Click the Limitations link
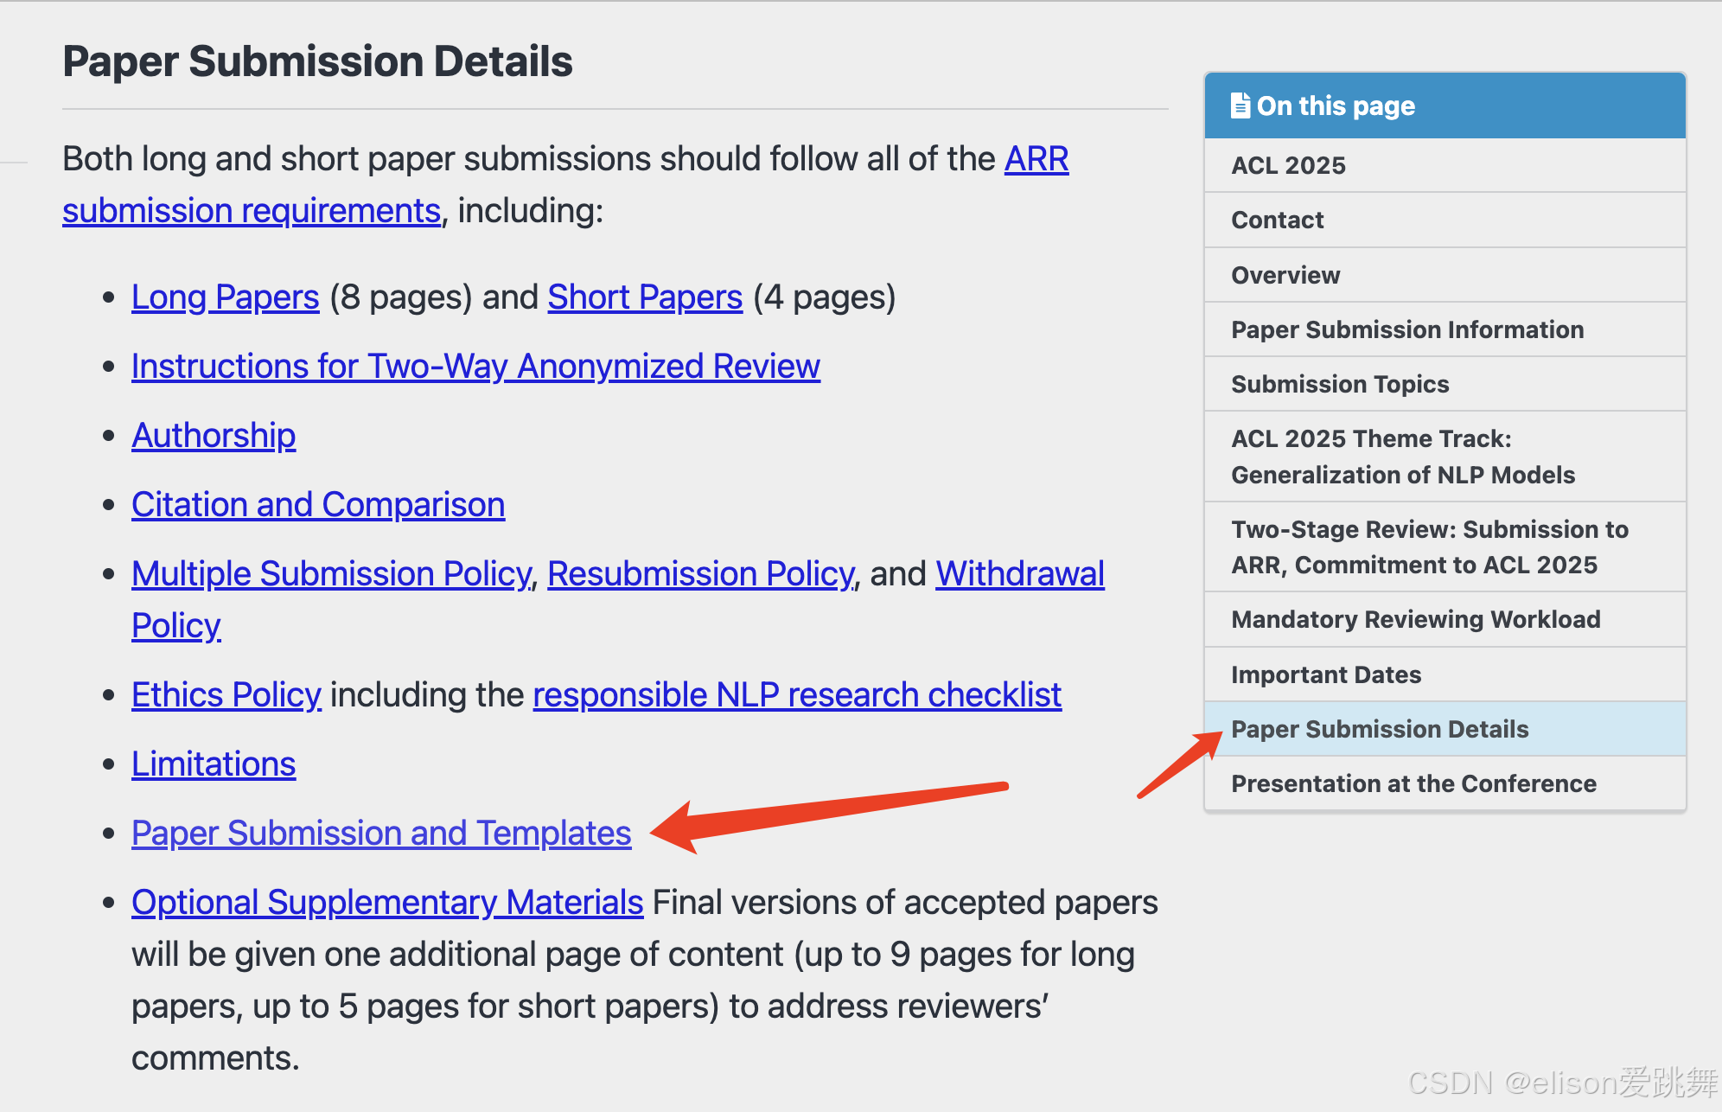The image size is (1722, 1112). [214, 764]
